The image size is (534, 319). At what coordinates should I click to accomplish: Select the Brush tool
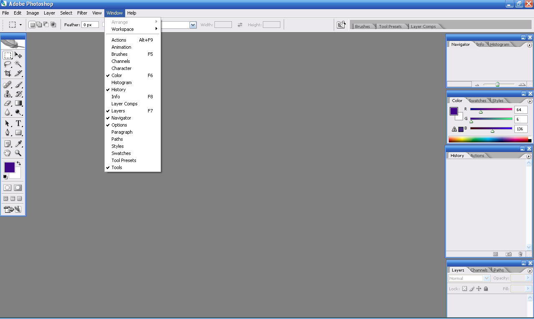[x=18, y=85]
